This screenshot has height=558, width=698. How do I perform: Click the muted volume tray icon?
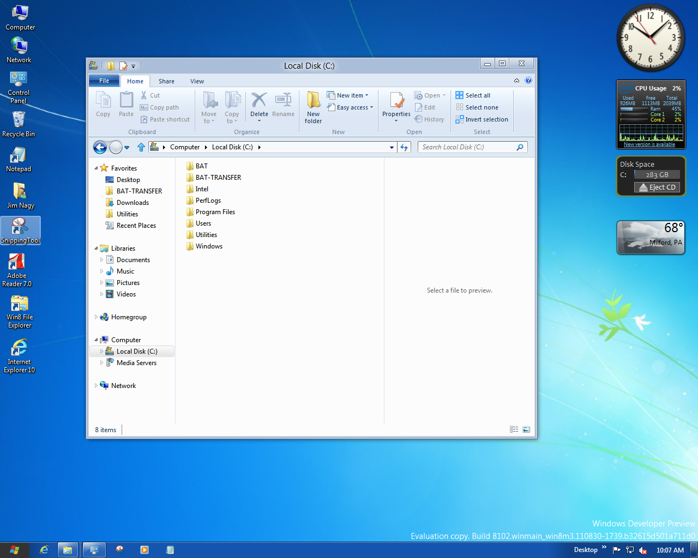click(x=643, y=550)
